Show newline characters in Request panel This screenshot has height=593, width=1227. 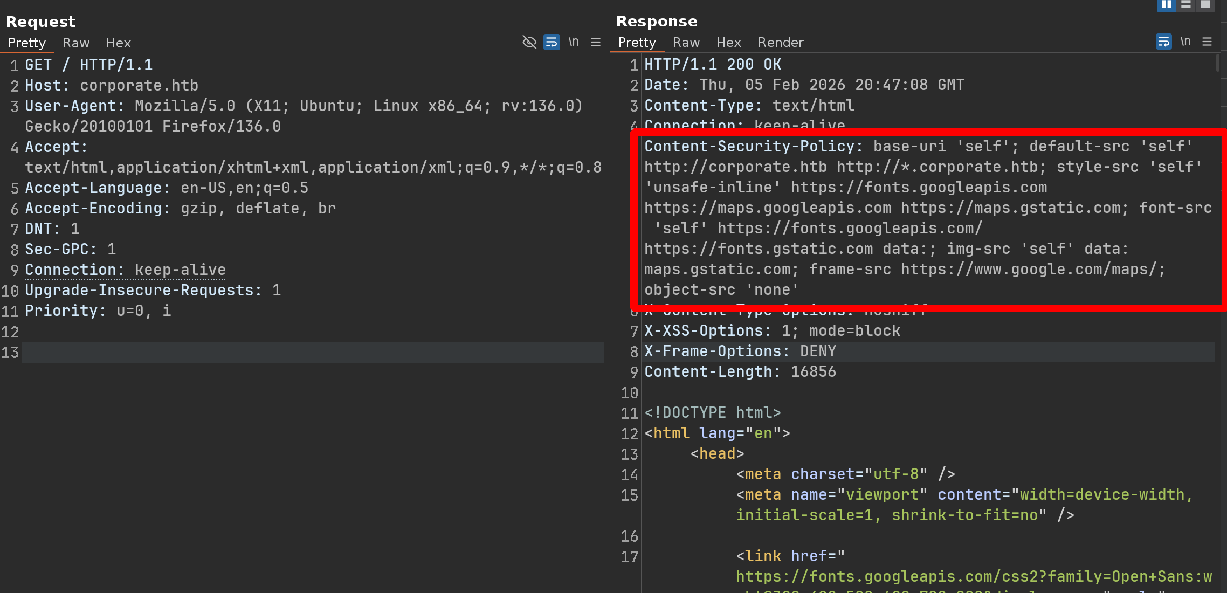pos(574,42)
